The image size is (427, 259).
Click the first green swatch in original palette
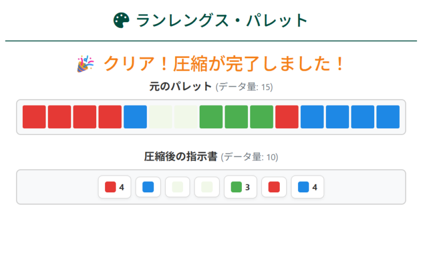coord(211,117)
